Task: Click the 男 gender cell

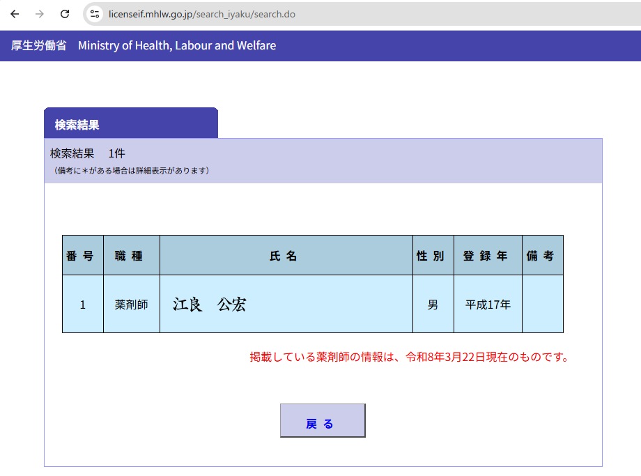Action: tap(433, 305)
